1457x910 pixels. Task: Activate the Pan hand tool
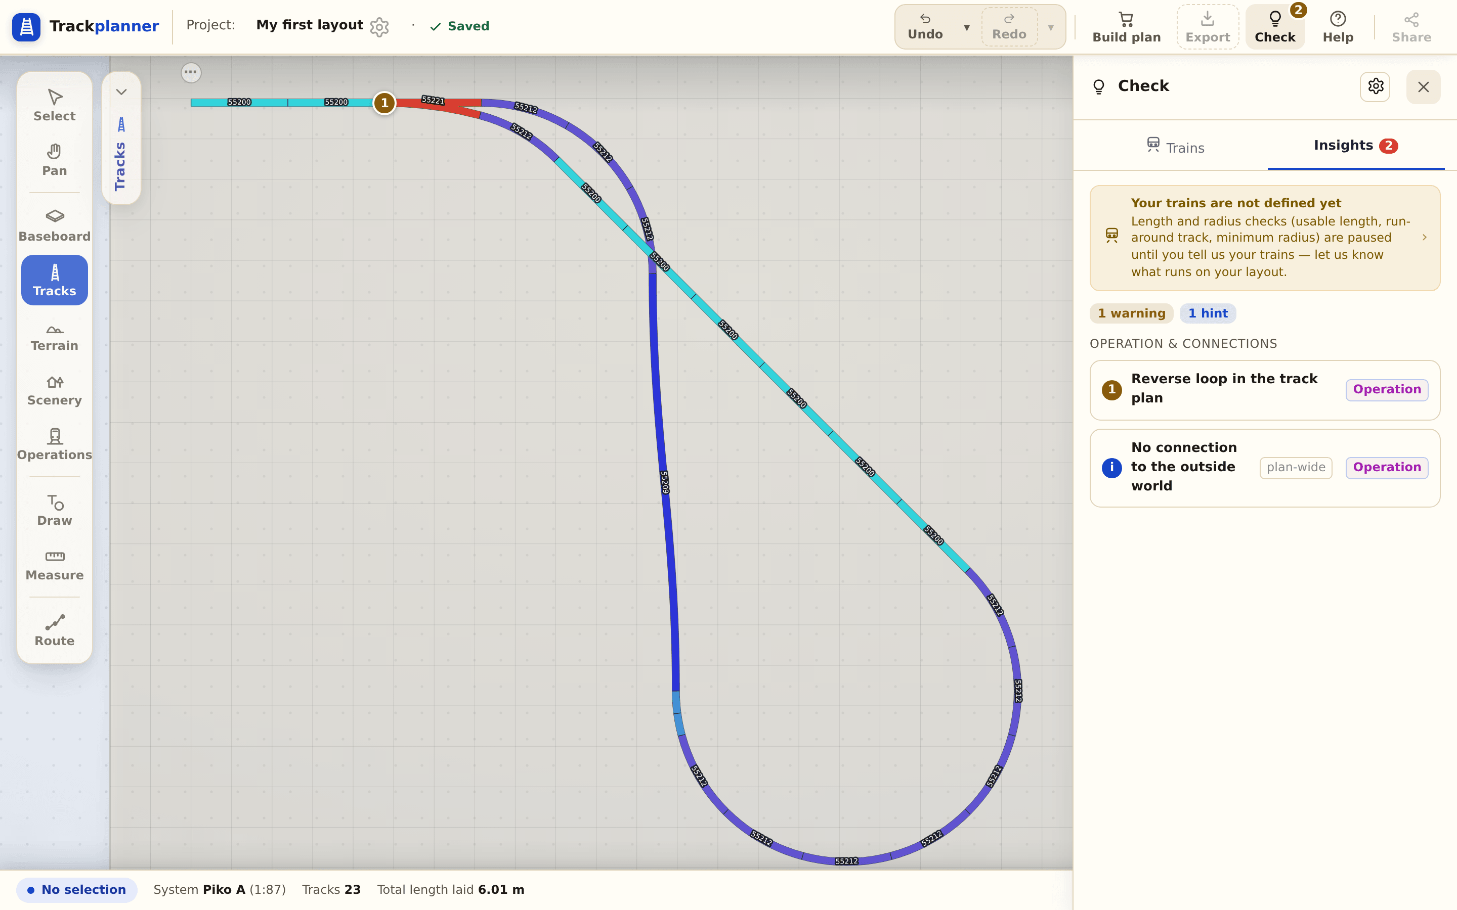pos(54,160)
